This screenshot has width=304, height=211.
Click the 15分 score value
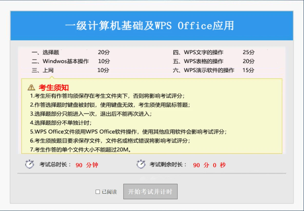[x=248, y=70]
